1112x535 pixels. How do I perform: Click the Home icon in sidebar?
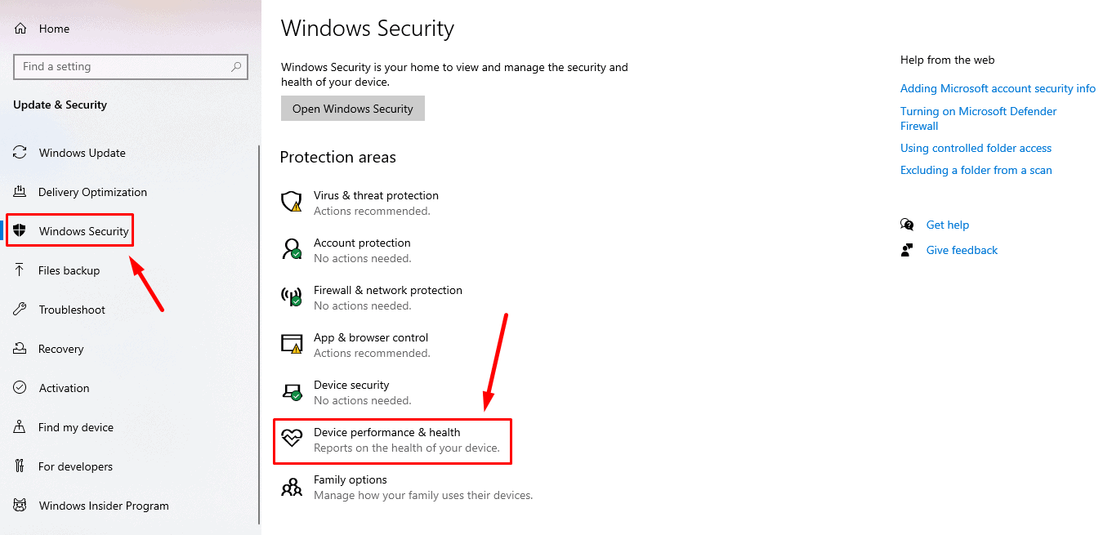click(x=20, y=29)
